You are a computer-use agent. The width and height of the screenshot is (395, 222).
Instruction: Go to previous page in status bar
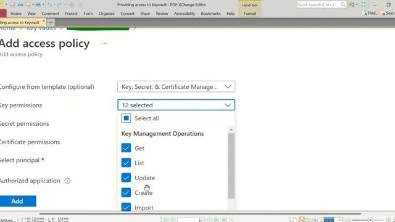coord(173,220)
